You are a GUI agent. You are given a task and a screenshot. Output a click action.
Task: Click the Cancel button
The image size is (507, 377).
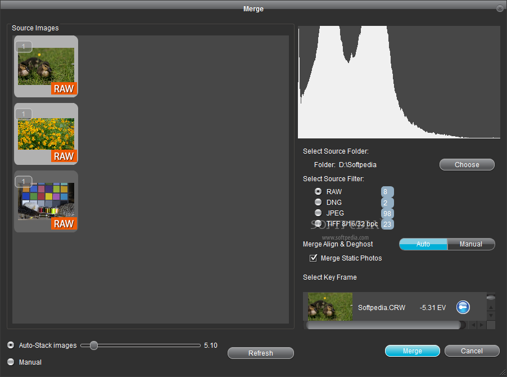(472, 351)
